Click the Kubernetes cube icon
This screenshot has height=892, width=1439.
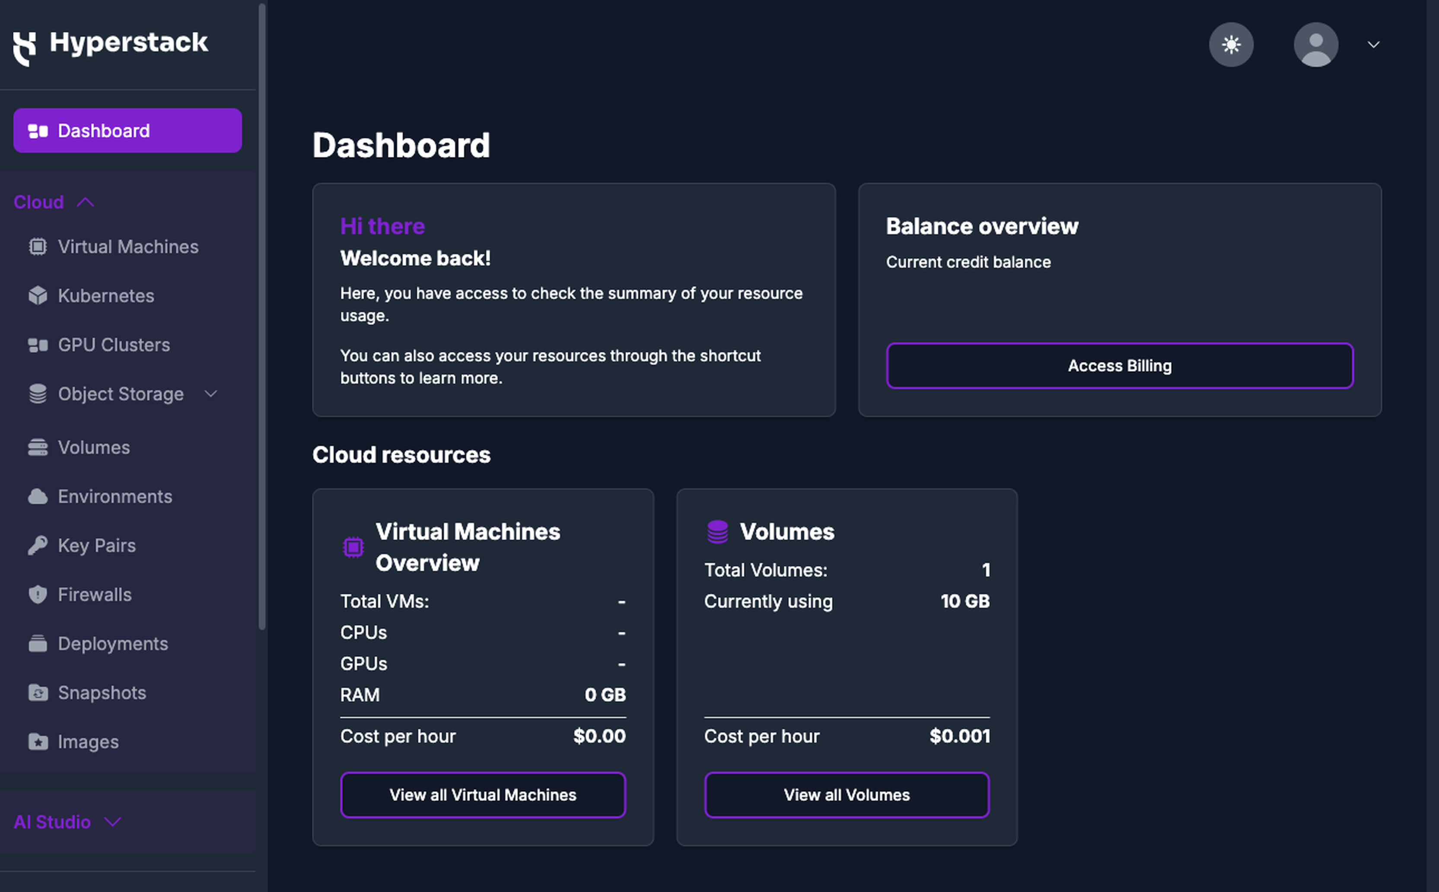click(38, 295)
